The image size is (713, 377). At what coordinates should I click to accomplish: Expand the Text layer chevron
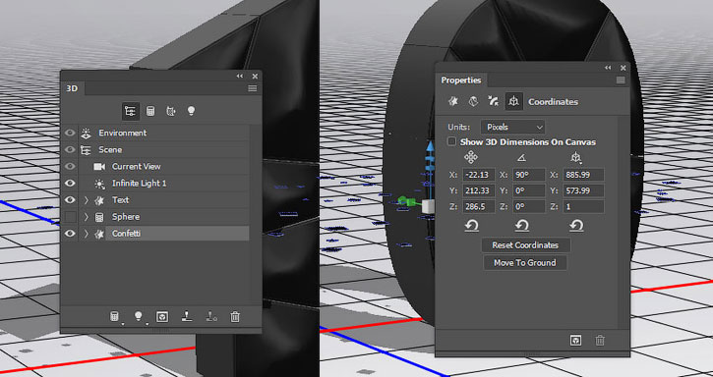(x=87, y=200)
